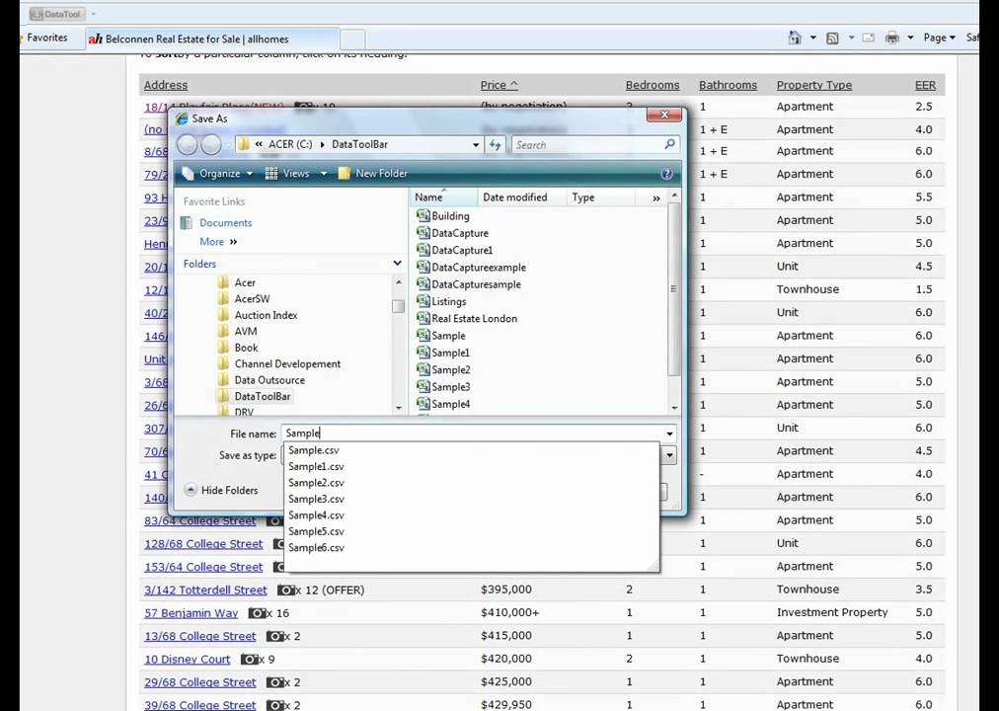Select the Acer folder in tree
Viewport: 999px width, 711px height.
click(x=236, y=282)
